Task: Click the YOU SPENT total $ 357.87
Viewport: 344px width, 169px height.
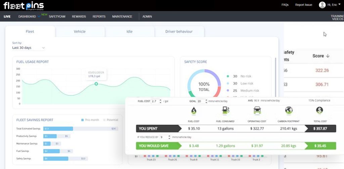Action: point(320,128)
